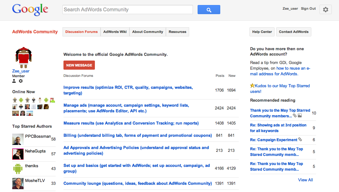Open PPCBossman's author name
Image resolution: width=339 pixels, height=192 pixels.
(38, 136)
